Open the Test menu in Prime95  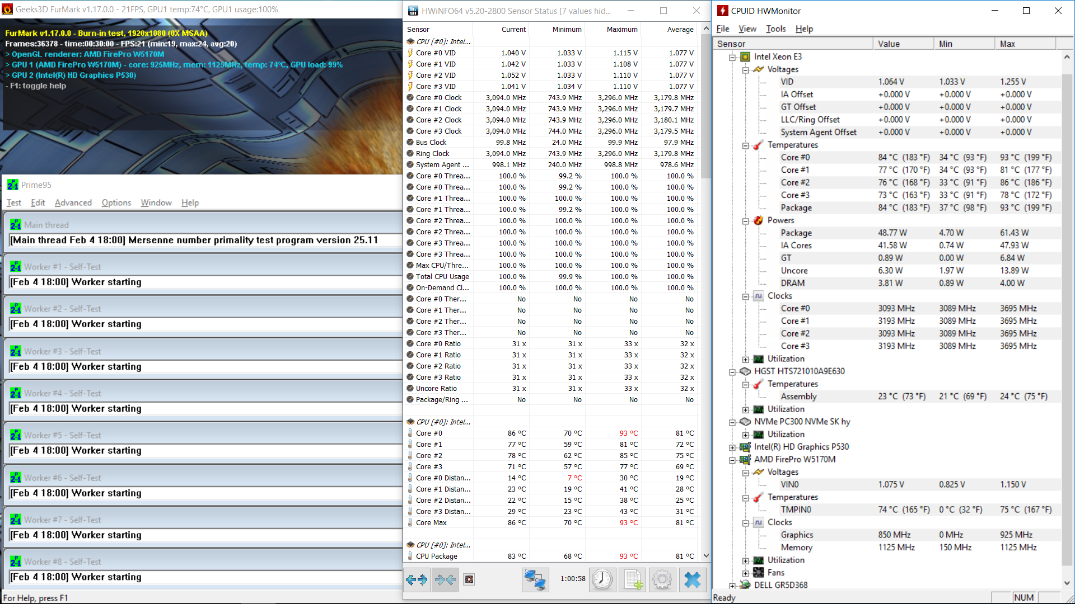[x=14, y=202]
